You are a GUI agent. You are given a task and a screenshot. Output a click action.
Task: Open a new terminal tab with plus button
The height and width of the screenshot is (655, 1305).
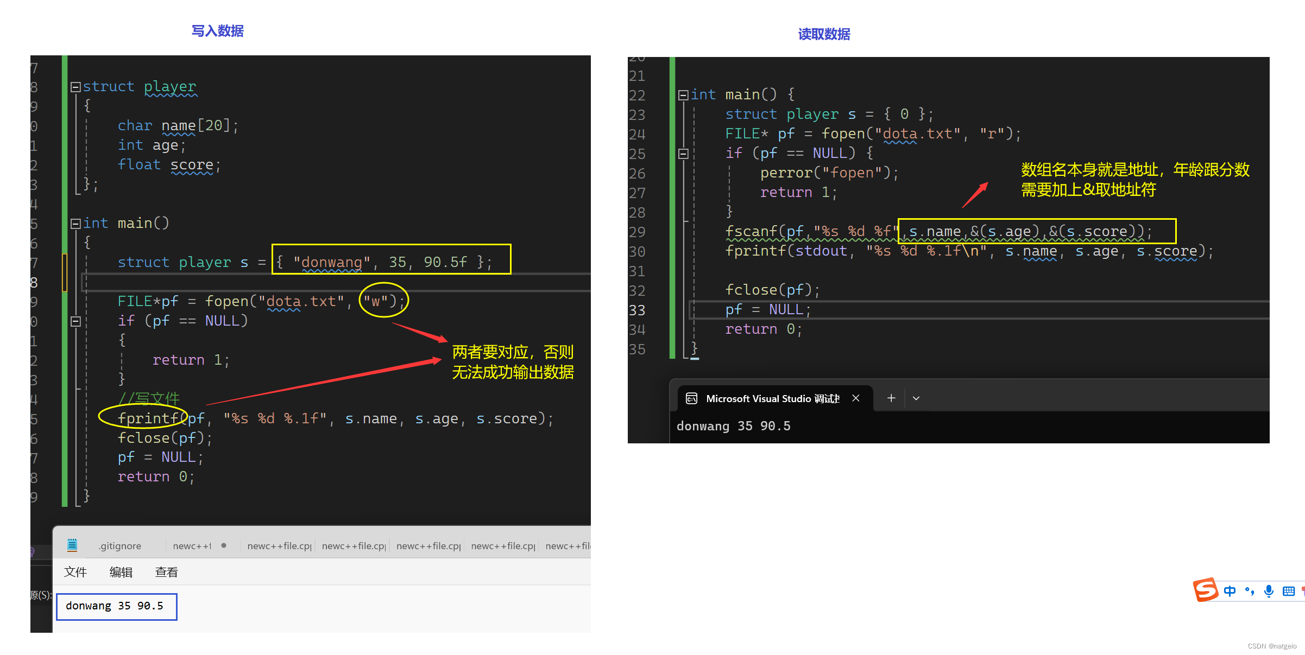click(891, 398)
